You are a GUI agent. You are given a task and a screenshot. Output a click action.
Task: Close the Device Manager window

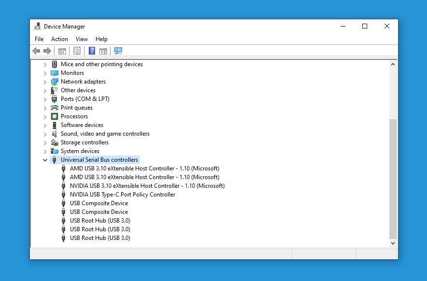386,26
